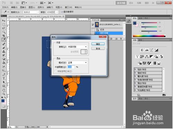Switch to the 蒙版 masks tab

(140, 40)
